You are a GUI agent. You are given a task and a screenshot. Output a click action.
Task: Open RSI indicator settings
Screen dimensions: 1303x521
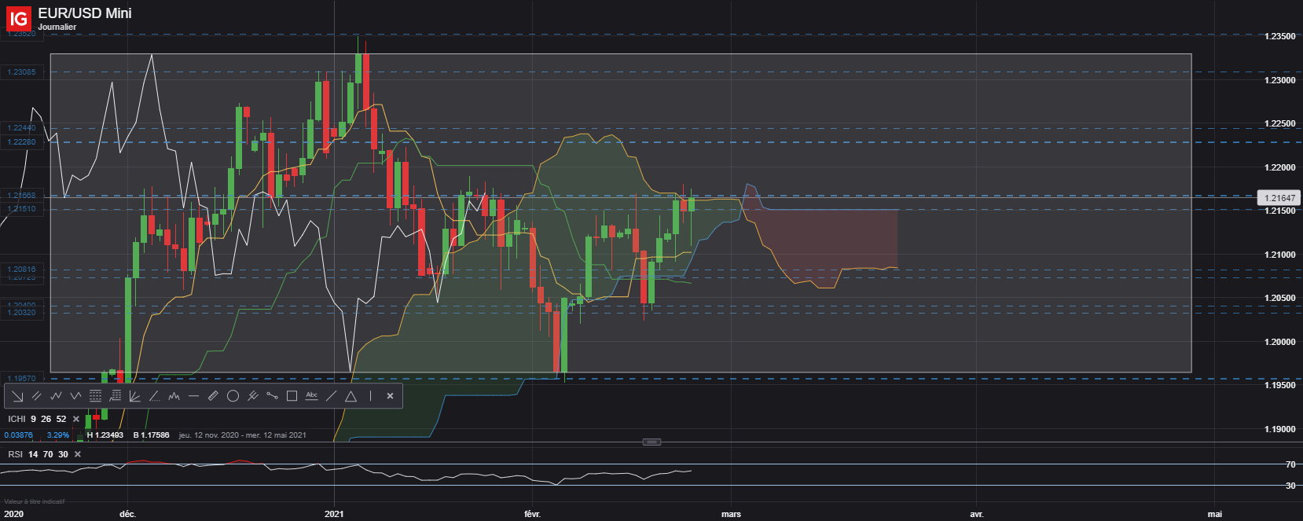coord(38,454)
